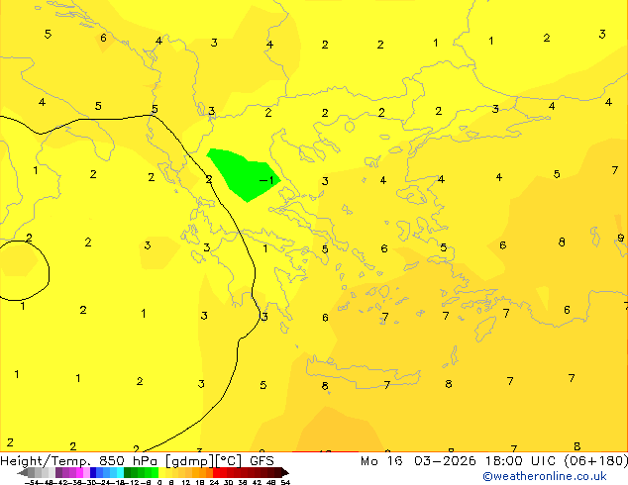Click the 18:00 UTC time text
The image size is (628, 485).
click(521, 461)
